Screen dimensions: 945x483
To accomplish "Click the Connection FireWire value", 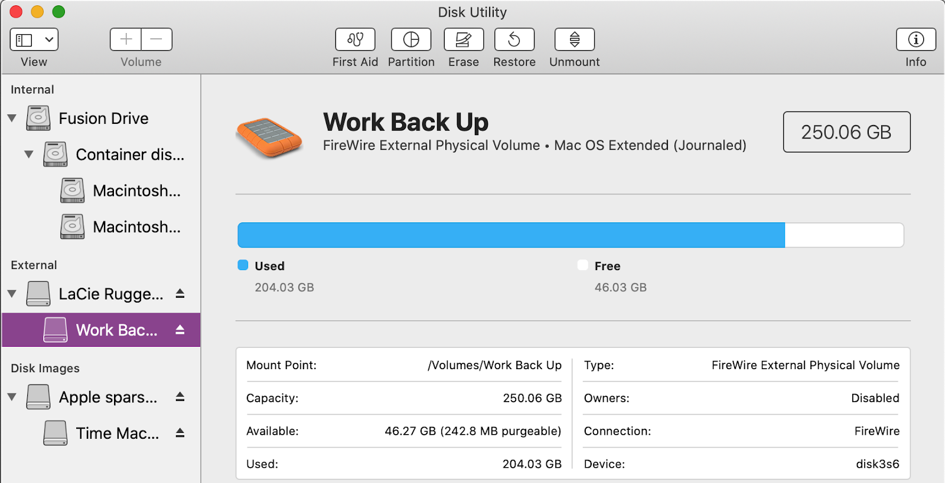I will click(877, 431).
